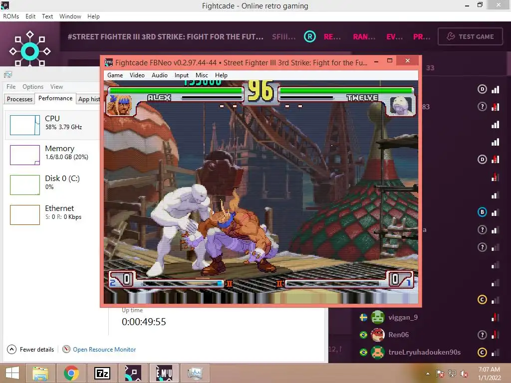Click the EMU icon in FBNeo title bar
The width and height of the screenshot is (511, 383).
108,62
